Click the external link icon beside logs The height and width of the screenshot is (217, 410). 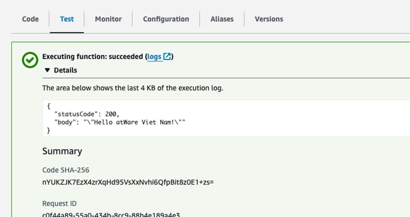(x=167, y=57)
